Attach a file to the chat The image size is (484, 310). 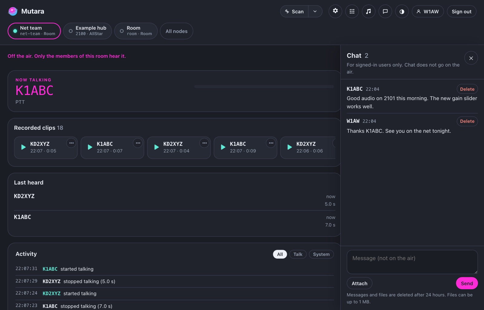coord(359,283)
